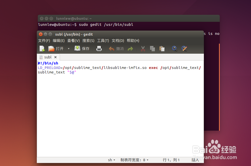Viewport: 251px width, 166px height.
Task: Open the Find tool magnifier icon
Action: (x=174, y=48)
